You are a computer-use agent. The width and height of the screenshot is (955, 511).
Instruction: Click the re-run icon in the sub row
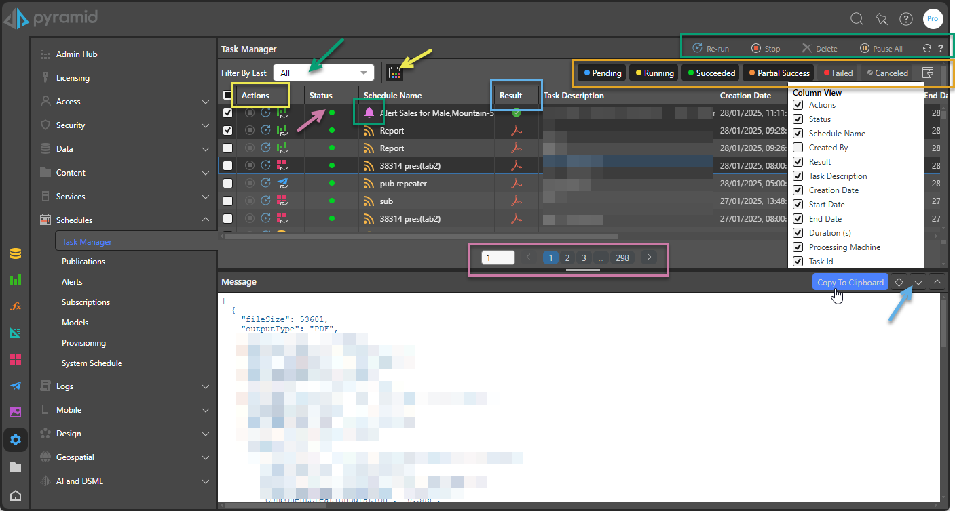coord(265,201)
